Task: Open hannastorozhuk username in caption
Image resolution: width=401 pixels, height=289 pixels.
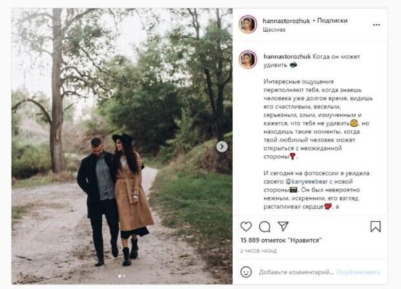Action: click(x=287, y=56)
